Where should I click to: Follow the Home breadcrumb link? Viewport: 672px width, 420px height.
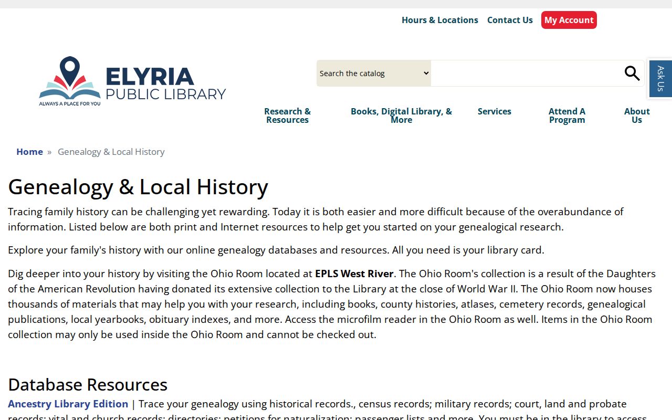[29, 152]
